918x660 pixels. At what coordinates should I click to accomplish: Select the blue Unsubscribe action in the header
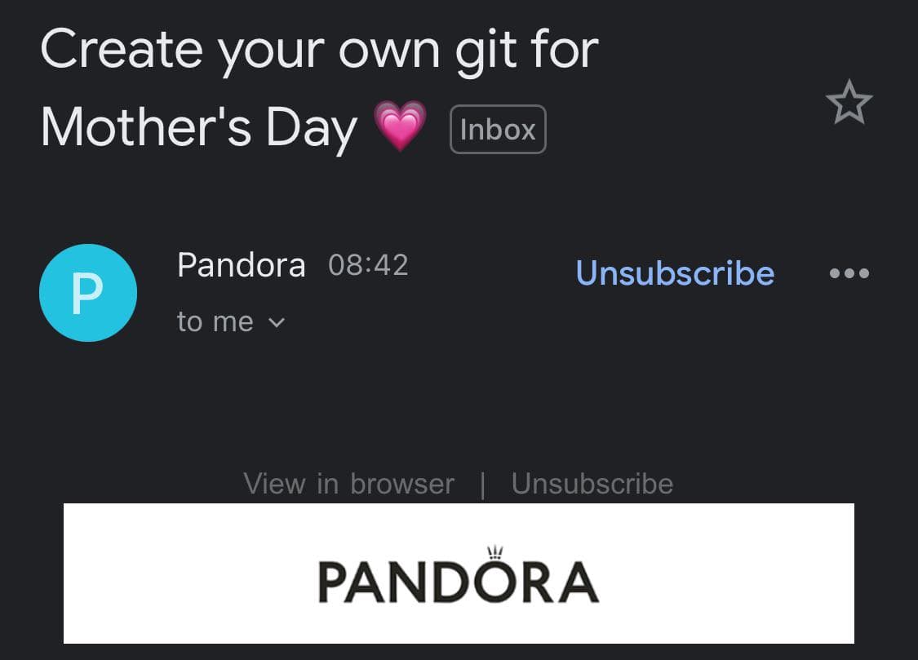pos(676,273)
